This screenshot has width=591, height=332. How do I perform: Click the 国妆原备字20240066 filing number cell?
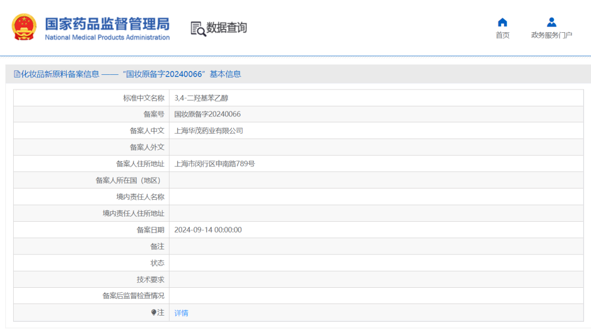click(x=207, y=115)
